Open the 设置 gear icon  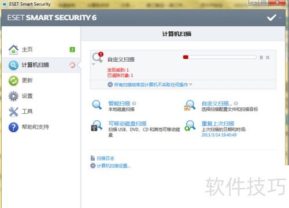tap(13, 96)
